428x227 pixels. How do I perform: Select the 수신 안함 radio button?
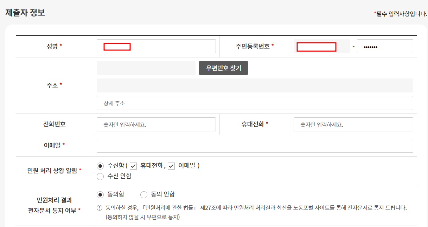(x=100, y=176)
